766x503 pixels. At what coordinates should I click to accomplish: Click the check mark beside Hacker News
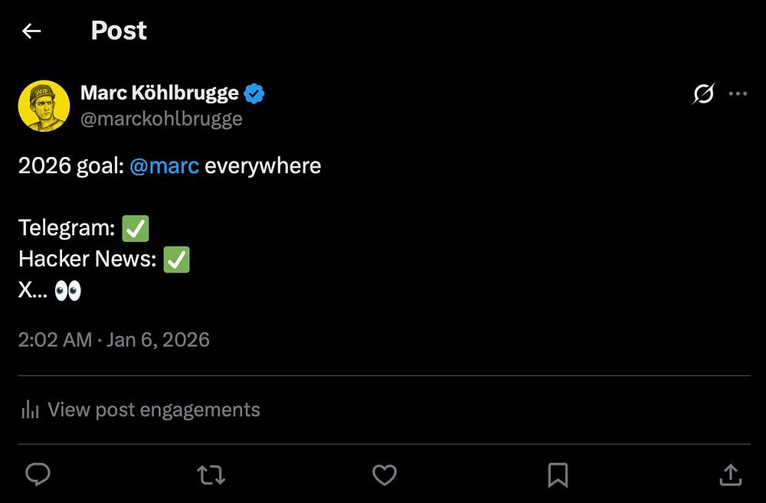tap(176, 260)
